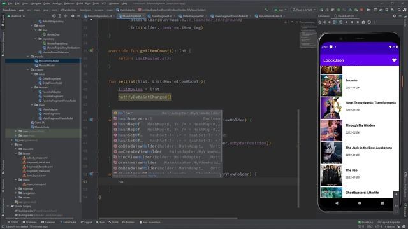This screenshot has height=229, width=408.
Task: Open Encanto movie item in emulator
Action: click(360, 85)
